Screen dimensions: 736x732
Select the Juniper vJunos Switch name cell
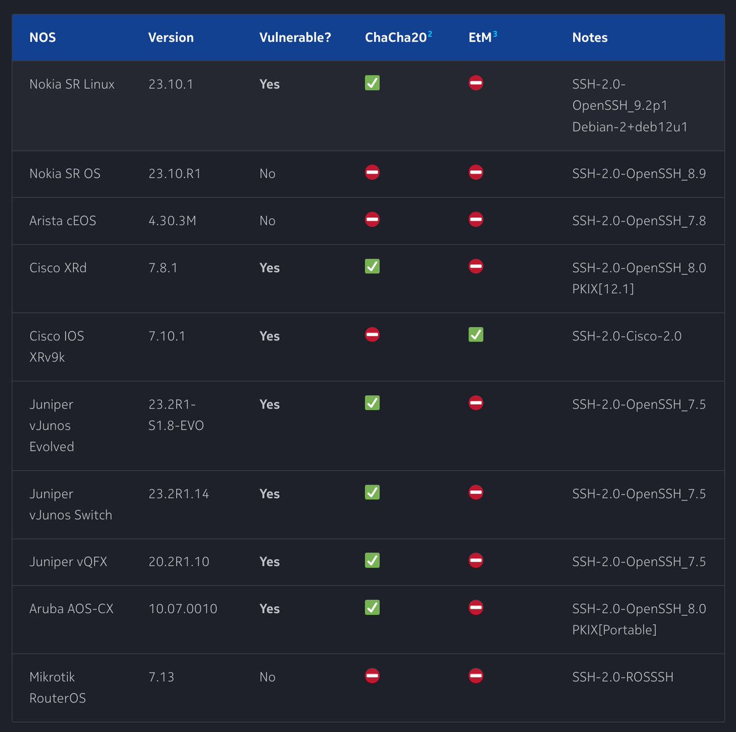[x=71, y=504]
